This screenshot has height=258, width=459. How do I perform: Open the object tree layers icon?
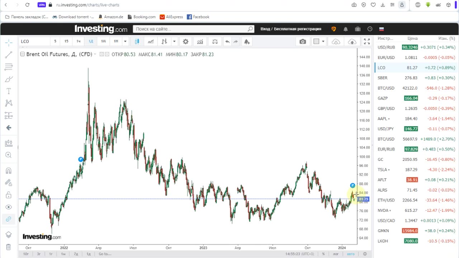point(9,235)
